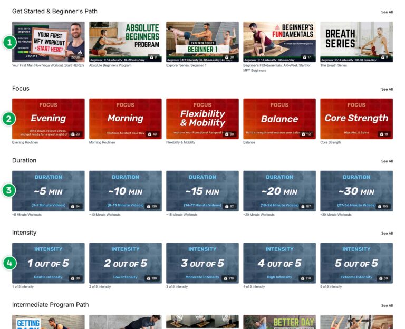This screenshot has width=405, height=329.
Task: Show all Intensity categories via See All
Action: 387,233
